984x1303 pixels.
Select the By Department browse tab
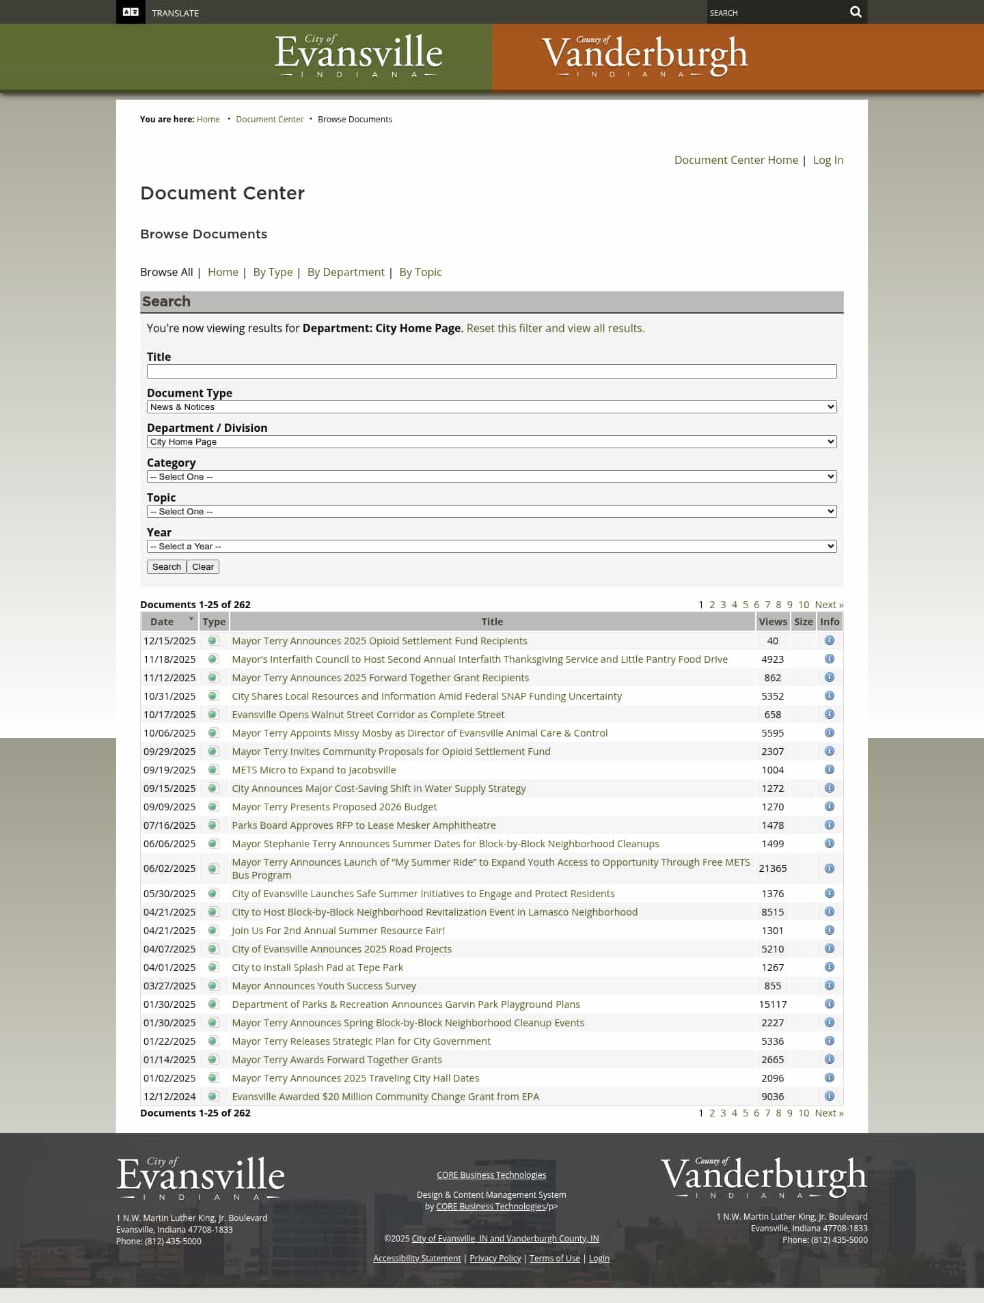click(346, 272)
